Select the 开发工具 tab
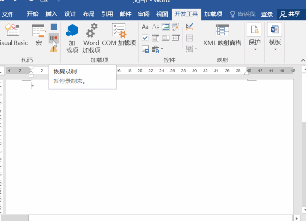This screenshot has height=221, width=306. point(186,14)
